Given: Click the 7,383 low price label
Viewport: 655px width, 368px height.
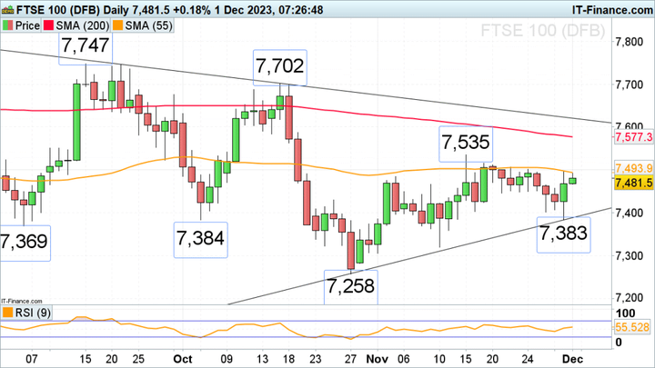Looking at the screenshot, I should (563, 234).
